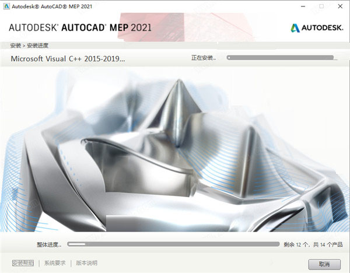This screenshot has height=273, width=350.
Task: Open the 安装帮助 installation help link
Action: click(23, 263)
